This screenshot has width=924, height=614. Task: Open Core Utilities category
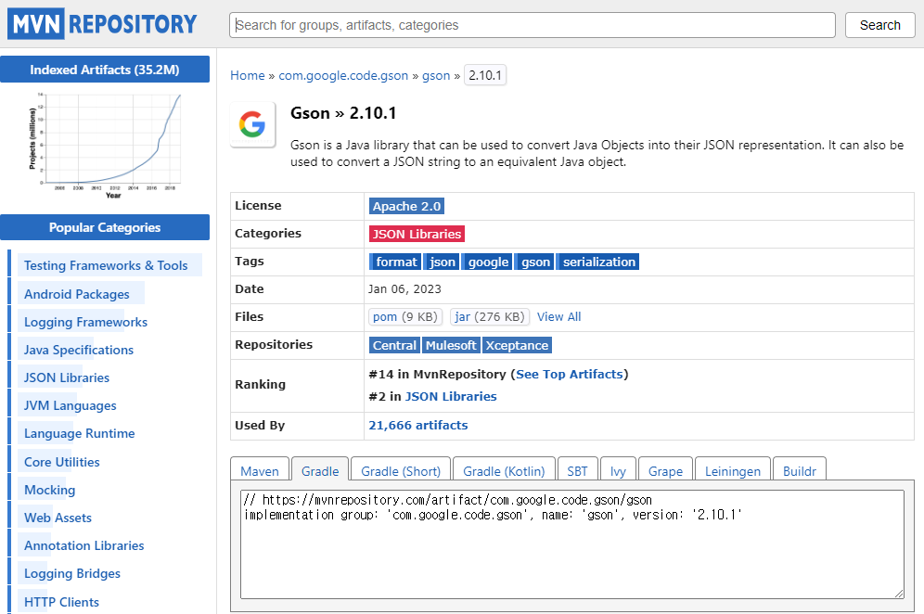pyautogui.click(x=62, y=462)
